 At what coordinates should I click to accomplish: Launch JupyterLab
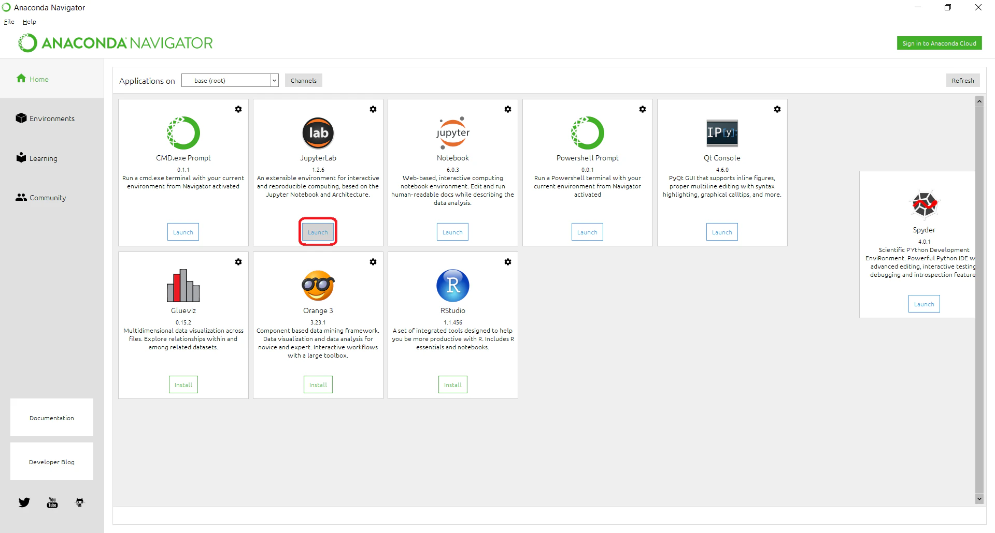[x=318, y=232]
